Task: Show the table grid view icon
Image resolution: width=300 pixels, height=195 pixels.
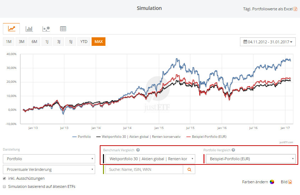Action: tap(63, 29)
